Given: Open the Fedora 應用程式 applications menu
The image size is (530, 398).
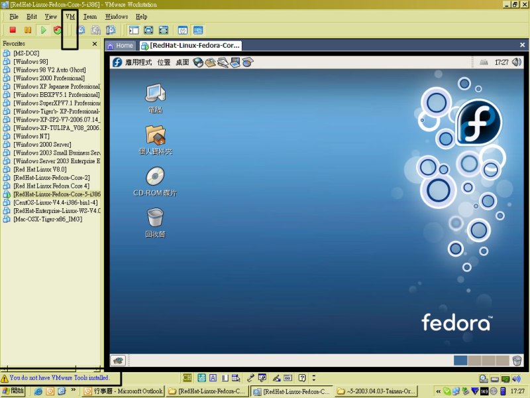Looking at the screenshot, I should 138,62.
